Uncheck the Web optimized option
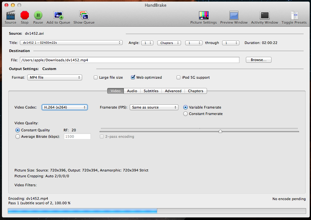Image resolution: width=311 pixels, height=220 pixels. click(x=133, y=77)
